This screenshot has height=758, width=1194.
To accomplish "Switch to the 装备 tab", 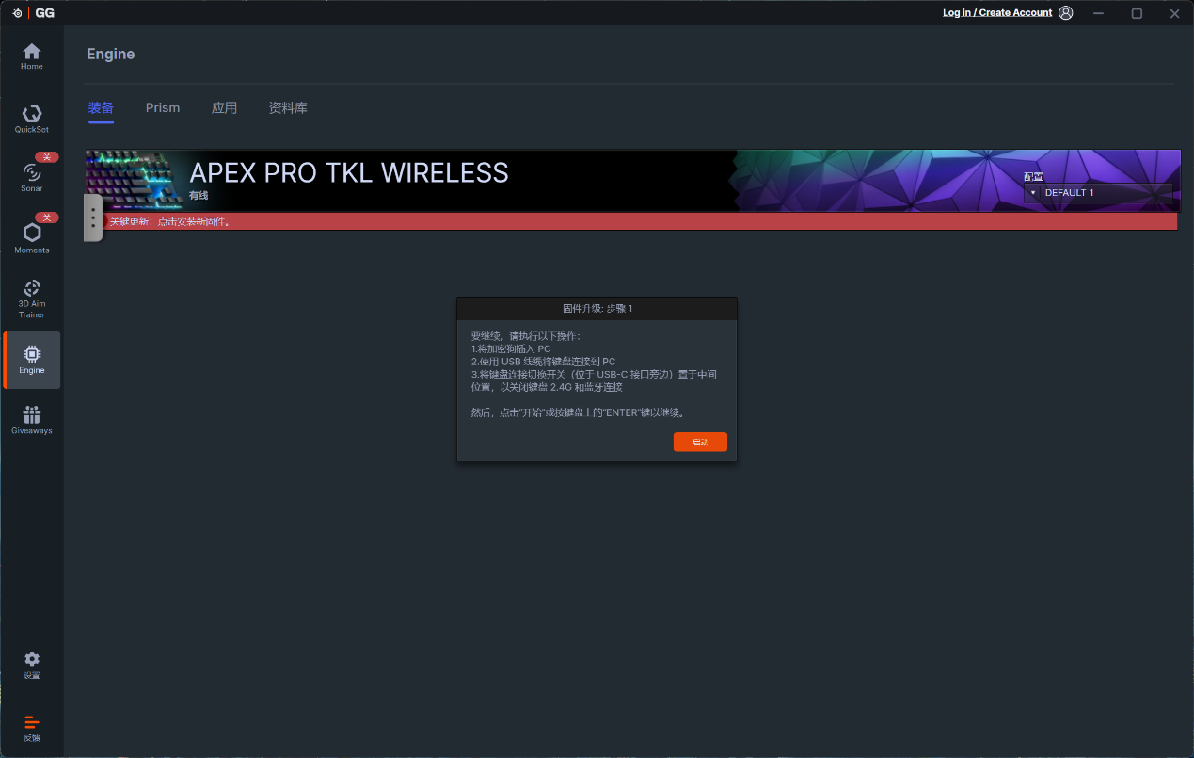I will 101,108.
